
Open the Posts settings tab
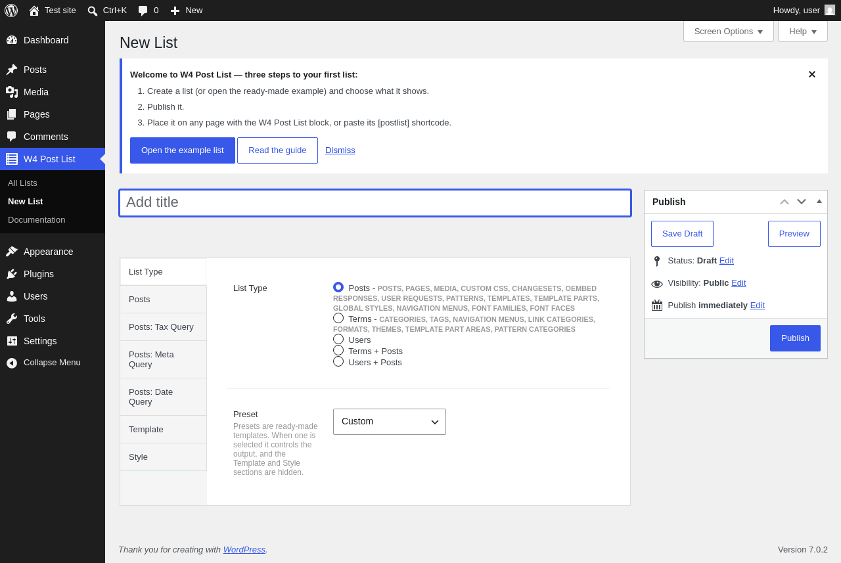pos(163,299)
